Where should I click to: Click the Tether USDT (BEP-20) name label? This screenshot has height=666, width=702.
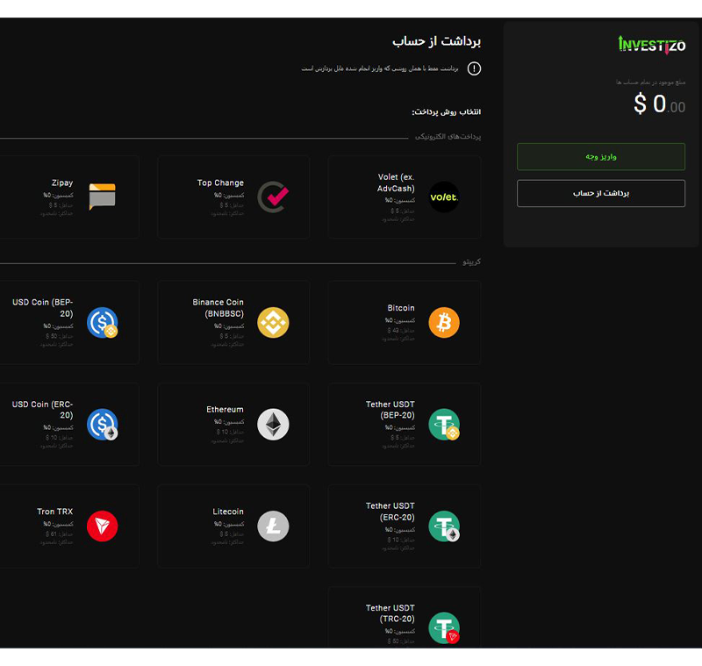(x=390, y=410)
